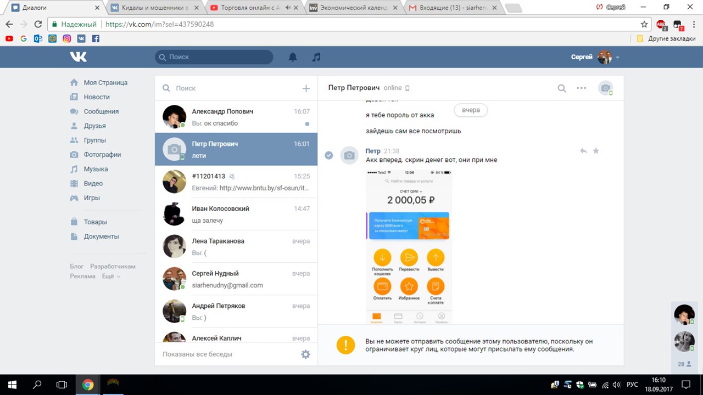Go to Сообщения in the left sidebar

[x=101, y=111]
